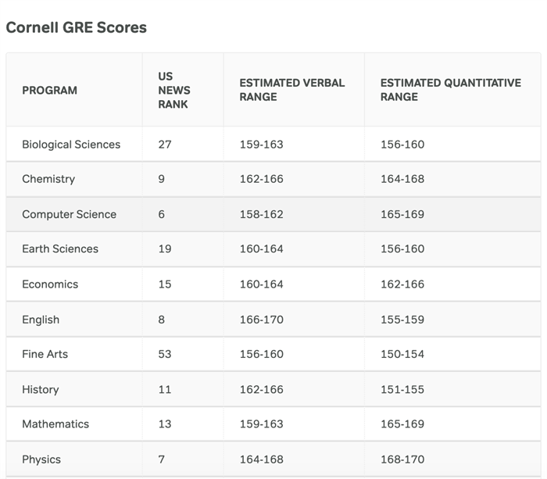Click Fine Arts rank value 53
547x479 pixels.
click(x=165, y=354)
